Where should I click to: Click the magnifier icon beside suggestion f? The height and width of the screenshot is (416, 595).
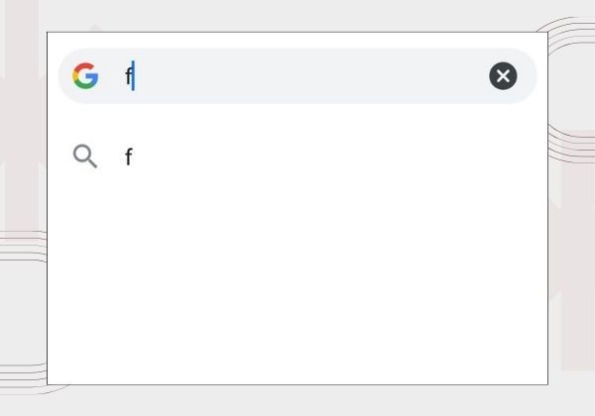pos(85,156)
